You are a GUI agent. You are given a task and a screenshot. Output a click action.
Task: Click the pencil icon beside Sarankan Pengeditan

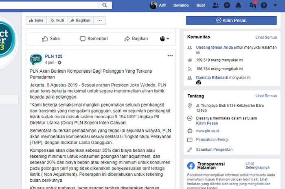point(190,150)
